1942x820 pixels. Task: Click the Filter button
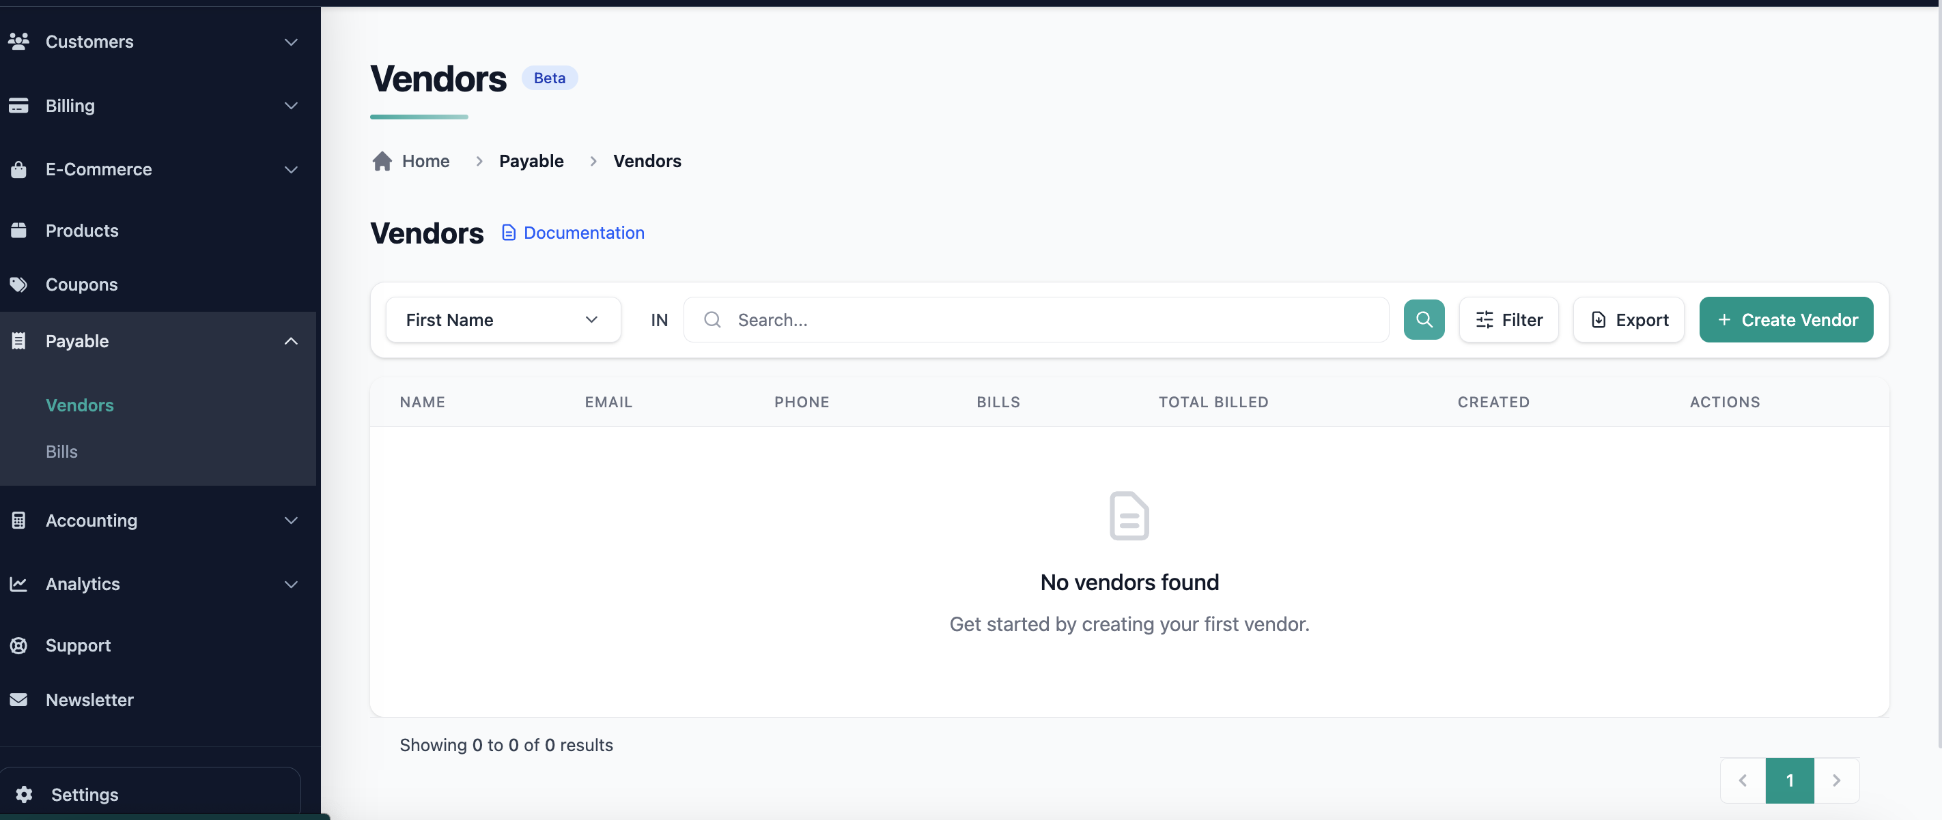click(1508, 320)
